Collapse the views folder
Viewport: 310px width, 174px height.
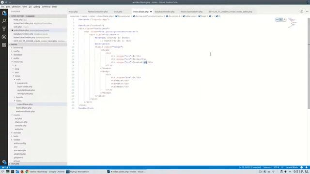tap(17, 76)
